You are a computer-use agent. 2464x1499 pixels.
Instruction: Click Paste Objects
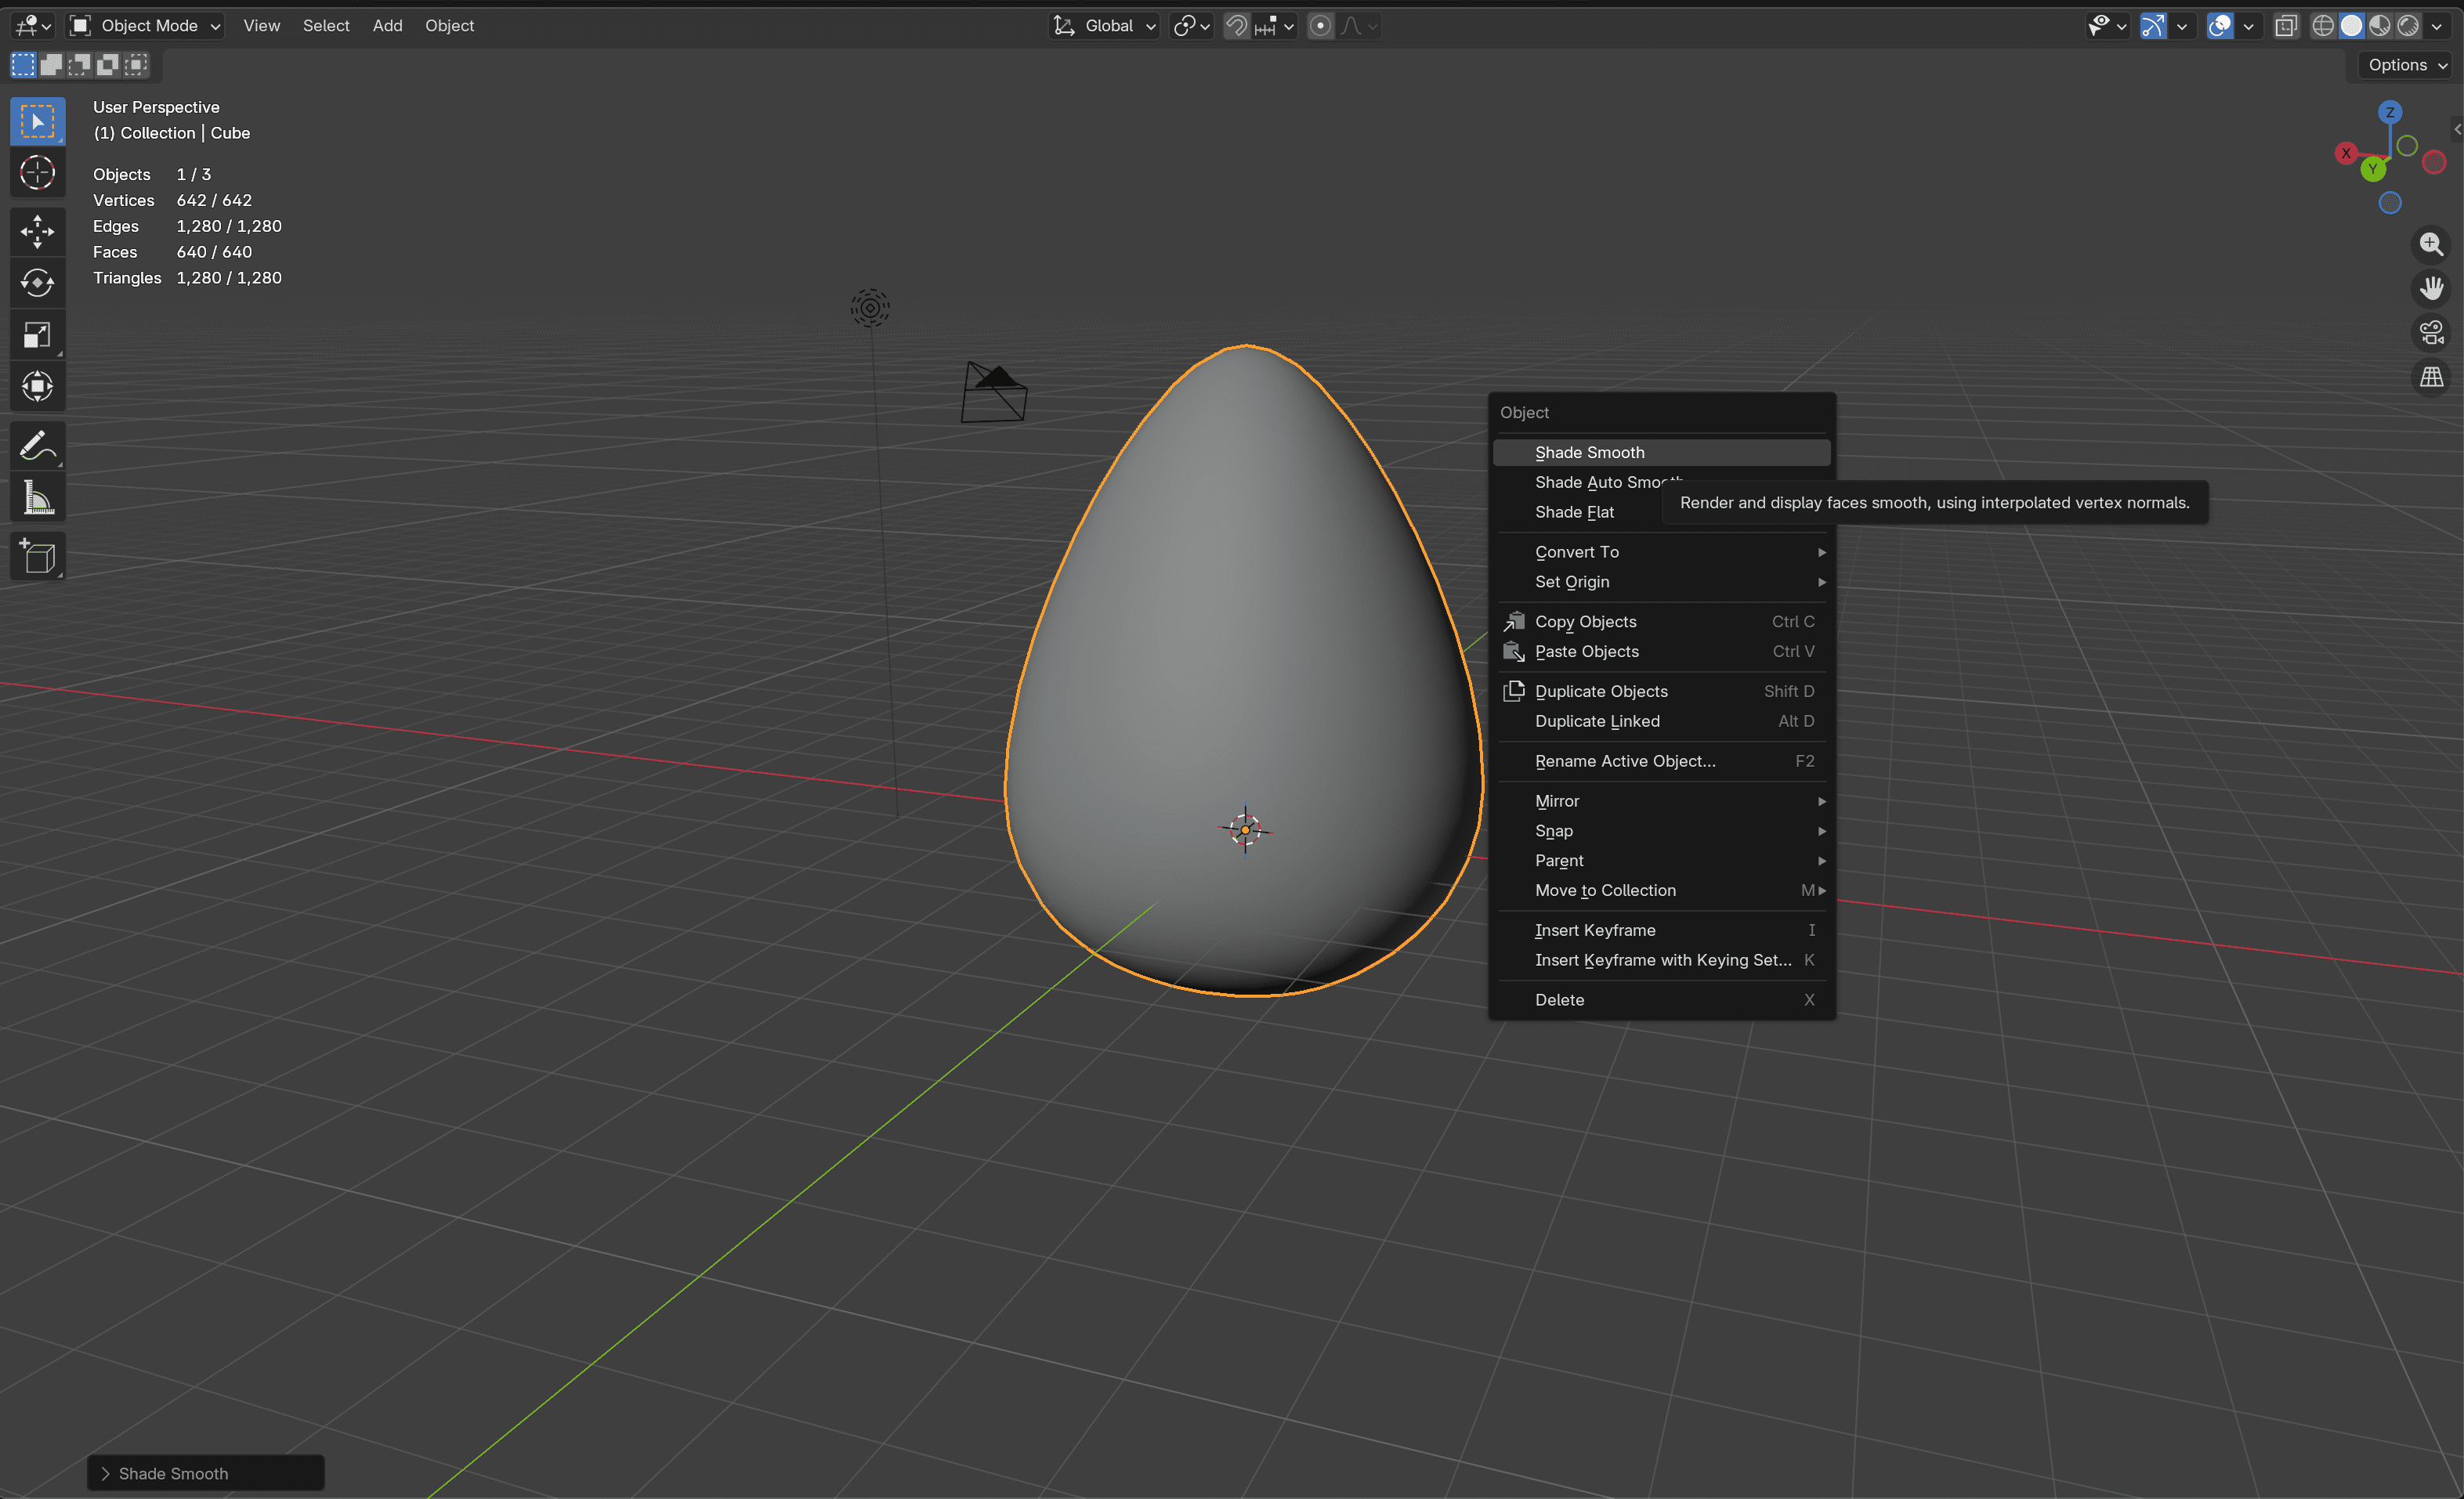click(1661, 652)
